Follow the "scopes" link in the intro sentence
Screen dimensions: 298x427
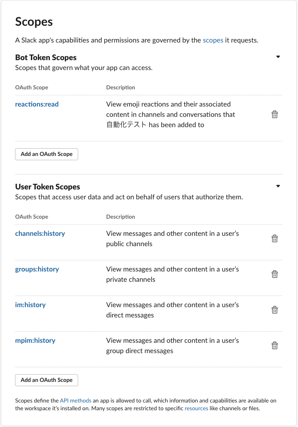(x=213, y=40)
